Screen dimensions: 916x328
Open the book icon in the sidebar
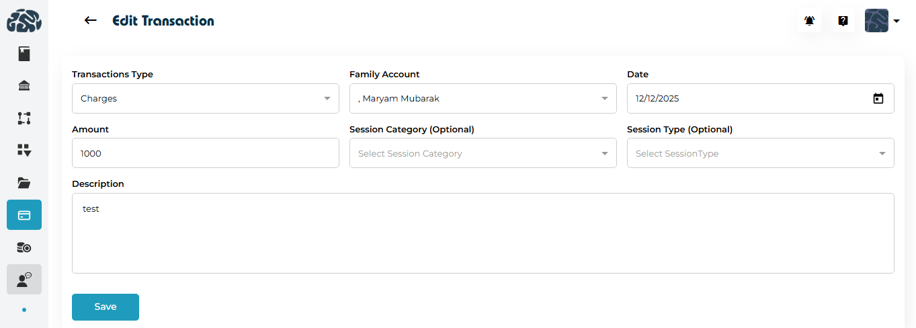24,54
